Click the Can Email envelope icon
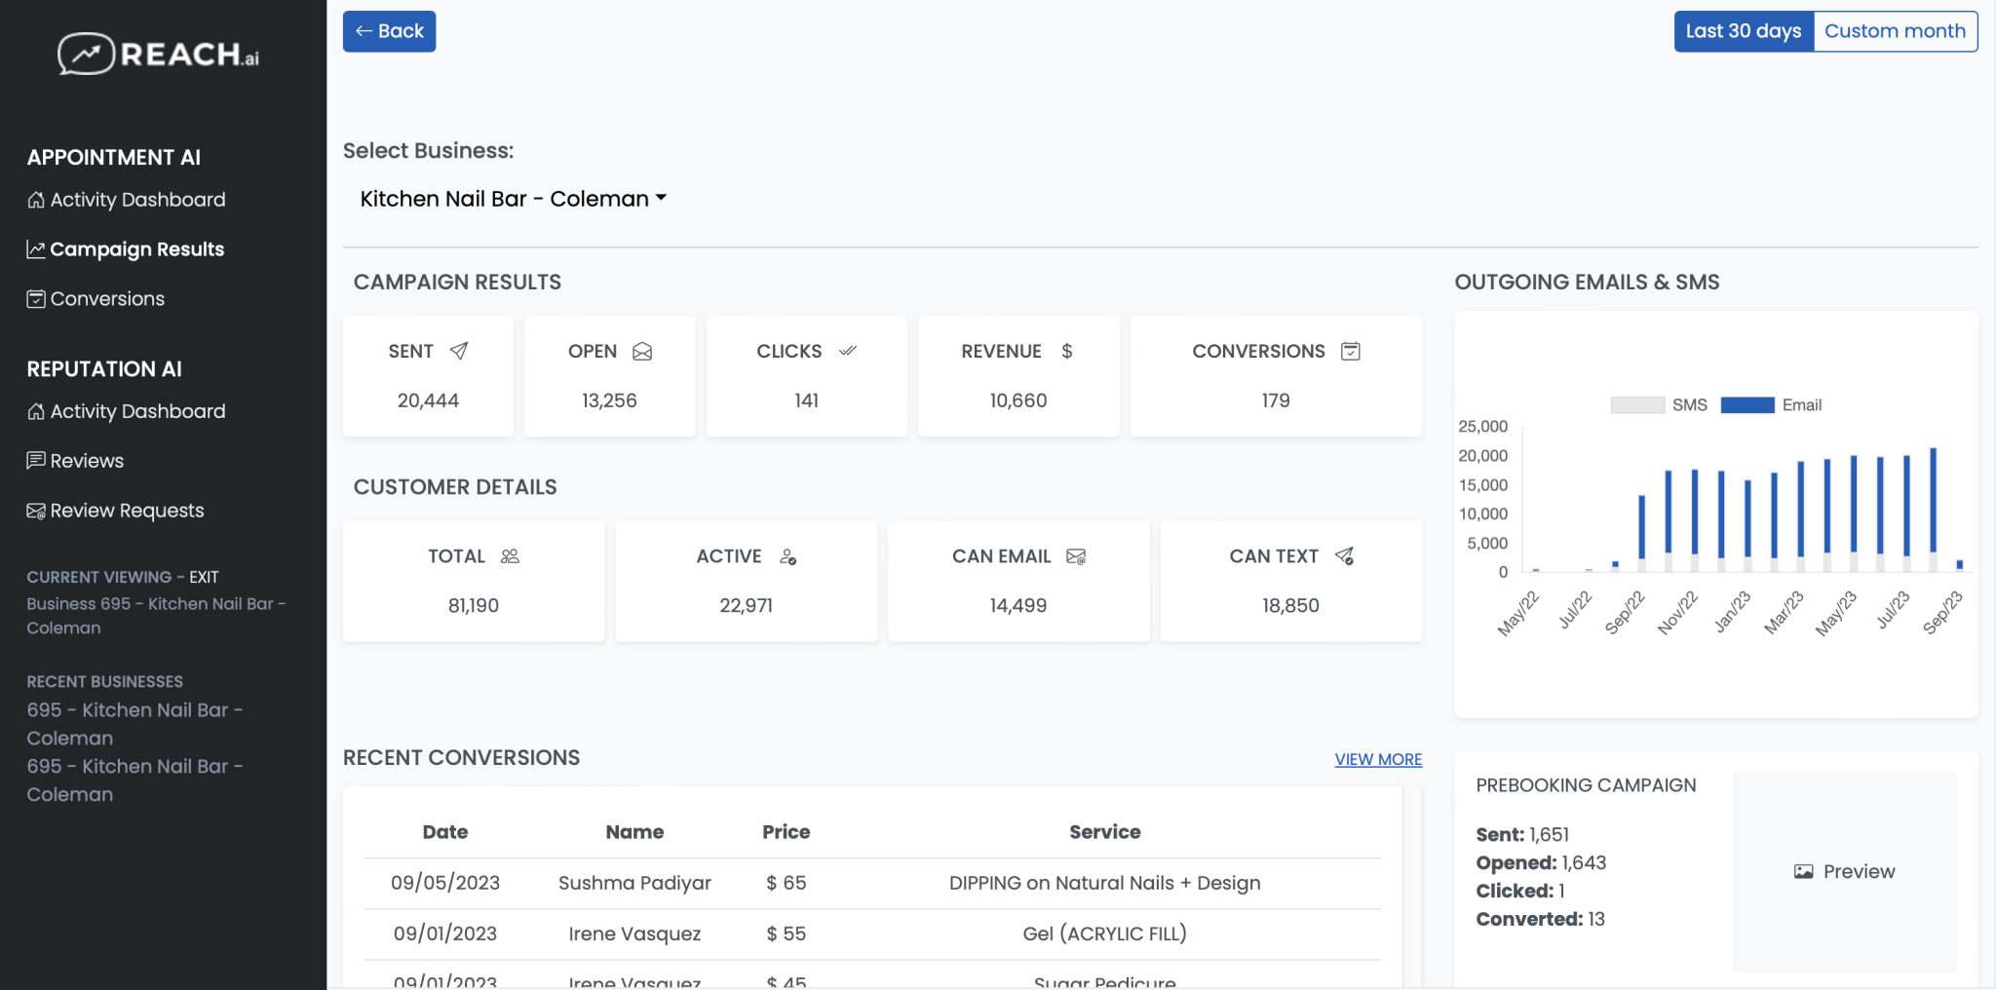Viewport: 1996px width, 990px height. tap(1075, 556)
